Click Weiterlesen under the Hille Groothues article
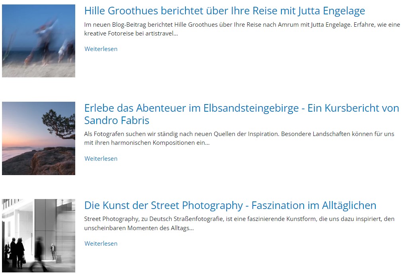This screenshot has width=408, height=276. 101,49
